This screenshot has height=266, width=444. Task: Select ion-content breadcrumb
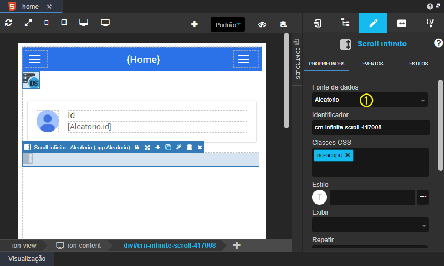click(79, 246)
